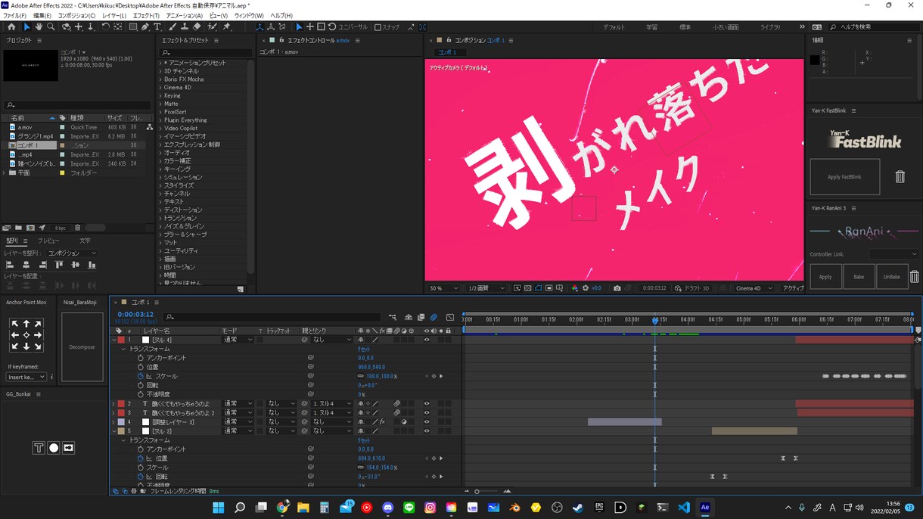The height and width of the screenshot is (519, 923).
Task: Click the trash icon in RanAni panel
Action: click(x=914, y=277)
